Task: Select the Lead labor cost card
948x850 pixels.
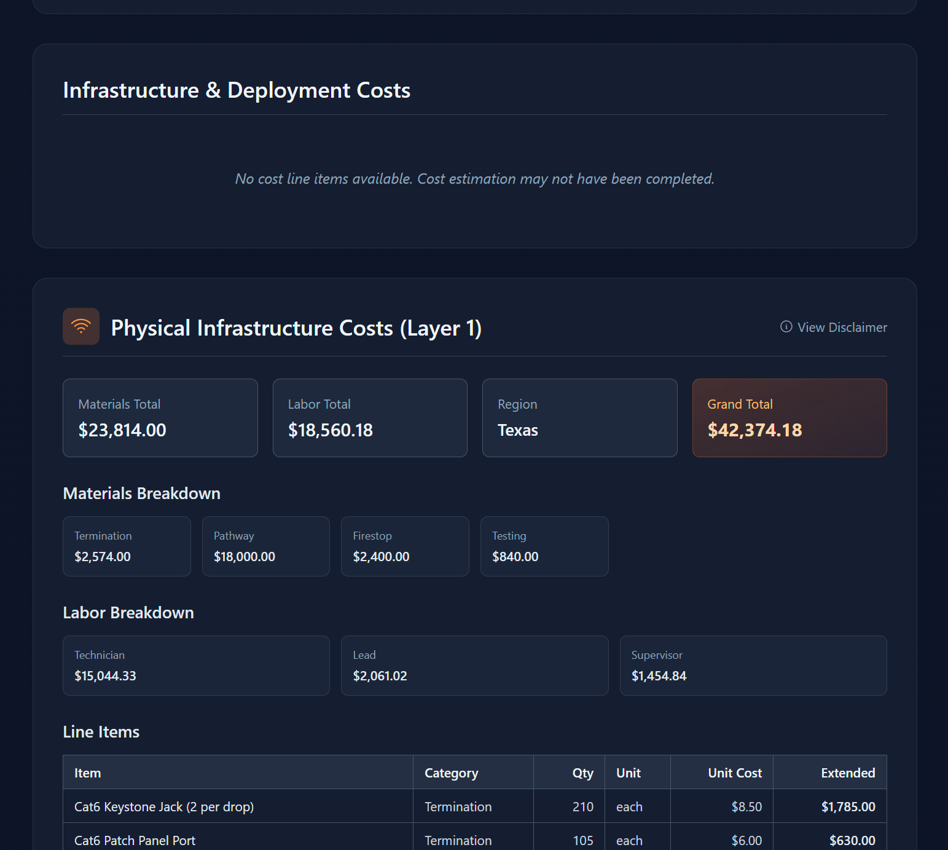Action: (x=474, y=666)
